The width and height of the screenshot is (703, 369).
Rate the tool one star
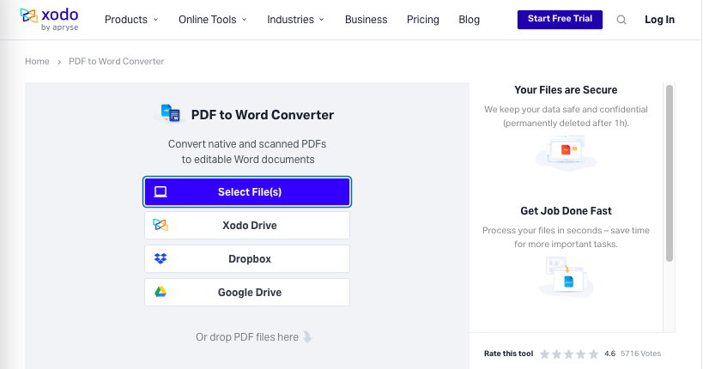(545, 354)
